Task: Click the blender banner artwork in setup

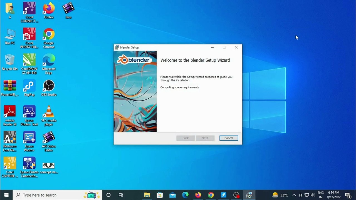Action: coord(135,91)
